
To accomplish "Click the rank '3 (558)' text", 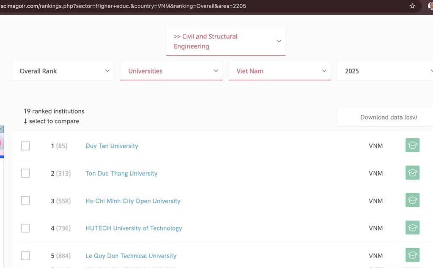I will coord(61,201).
